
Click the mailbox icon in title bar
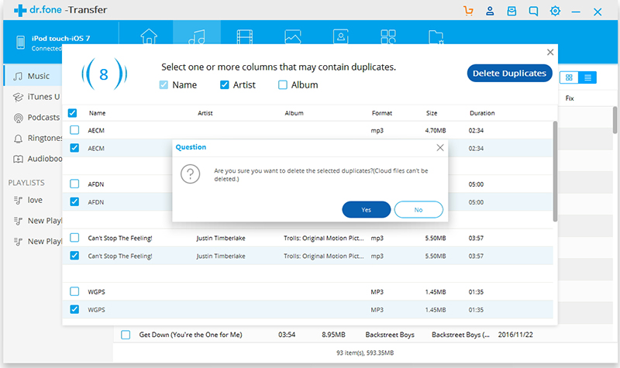(x=511, y=11)
